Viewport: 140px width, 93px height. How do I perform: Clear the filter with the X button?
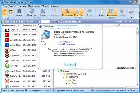[x=52, y=22]
